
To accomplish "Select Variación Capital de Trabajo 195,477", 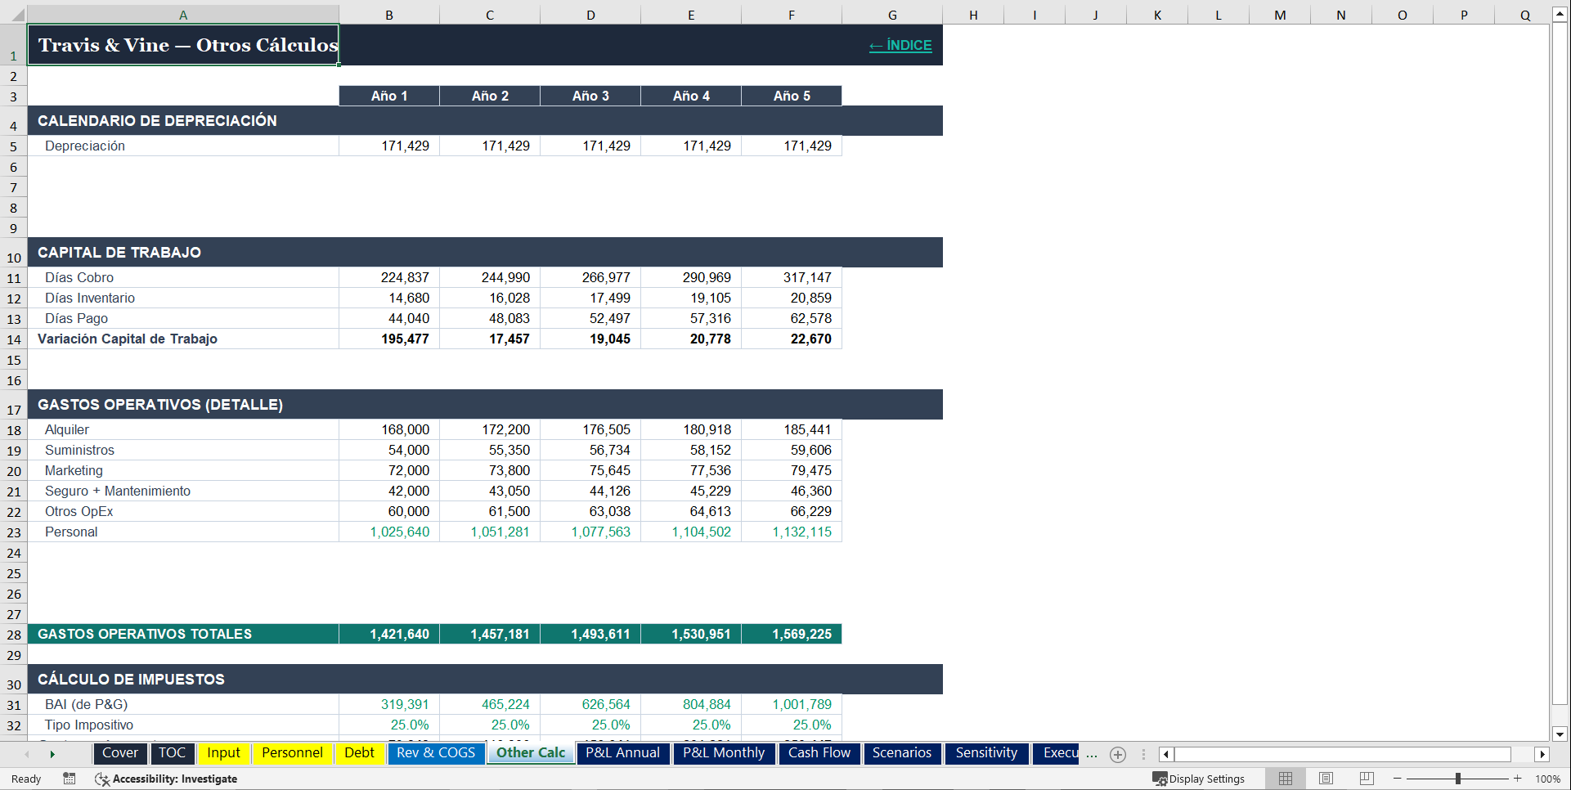I will tap(389, 339).
